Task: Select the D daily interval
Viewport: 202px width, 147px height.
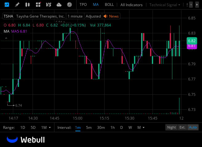Action: (x=121, y=128)
